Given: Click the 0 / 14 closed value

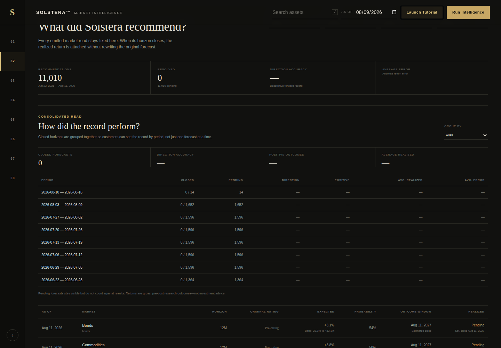Looking at the screenshot, I should [x=190, y=192].
